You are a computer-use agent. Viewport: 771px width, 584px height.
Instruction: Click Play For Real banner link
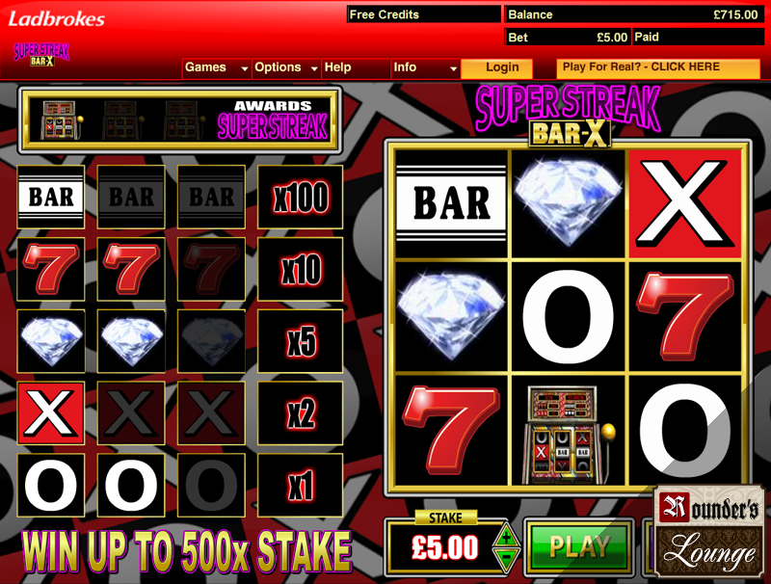[658, 67]
